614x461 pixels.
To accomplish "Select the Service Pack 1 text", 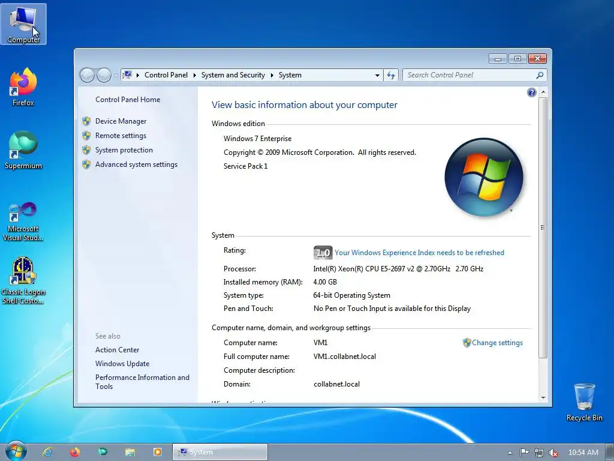I will (x=245, y=166).
